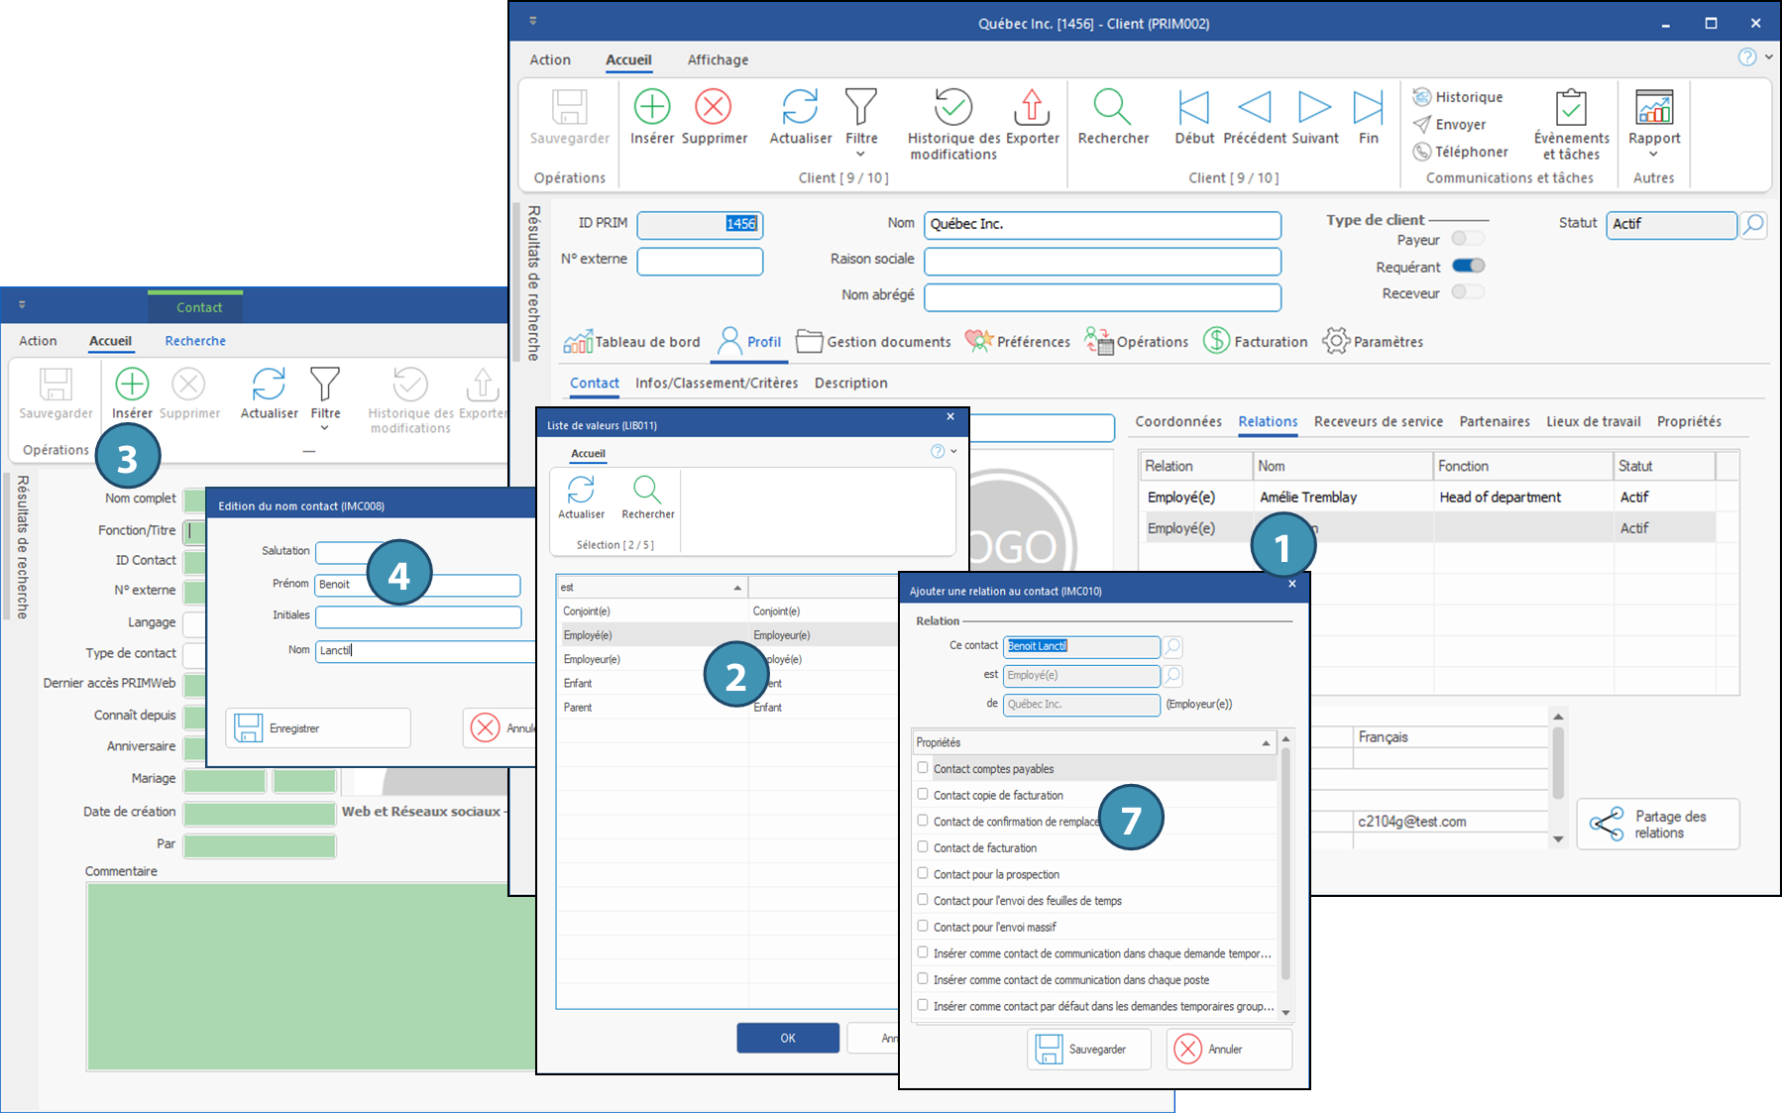The width and height of the screenshot is (1782, 1113).
Task: Click the Supprimer icon in client ribbon
Action: (714, 107)
